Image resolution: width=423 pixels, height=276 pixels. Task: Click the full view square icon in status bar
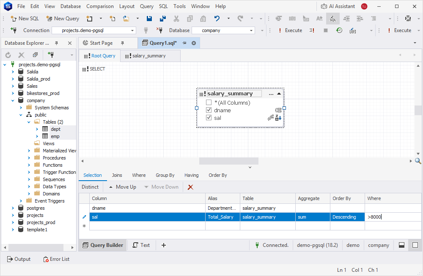415,245
